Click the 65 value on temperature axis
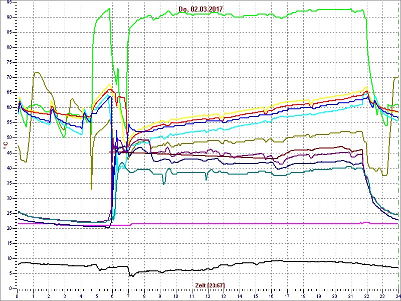Screen dimensions: 401x301 (x=9, y=93)
